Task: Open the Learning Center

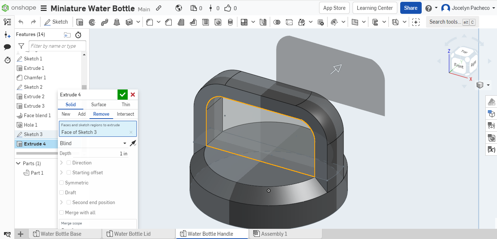Action: [x=374, y=8]
